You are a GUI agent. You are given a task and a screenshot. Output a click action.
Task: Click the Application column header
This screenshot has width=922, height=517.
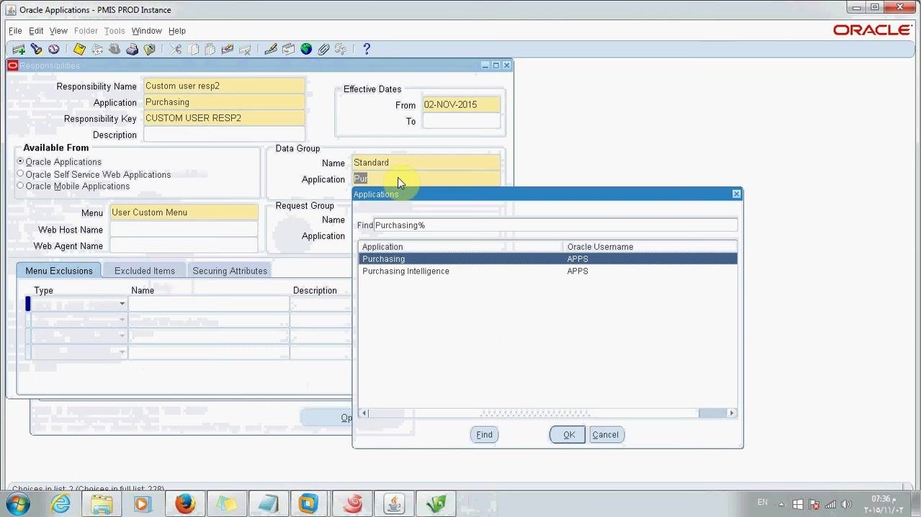[x=461, y=247]
